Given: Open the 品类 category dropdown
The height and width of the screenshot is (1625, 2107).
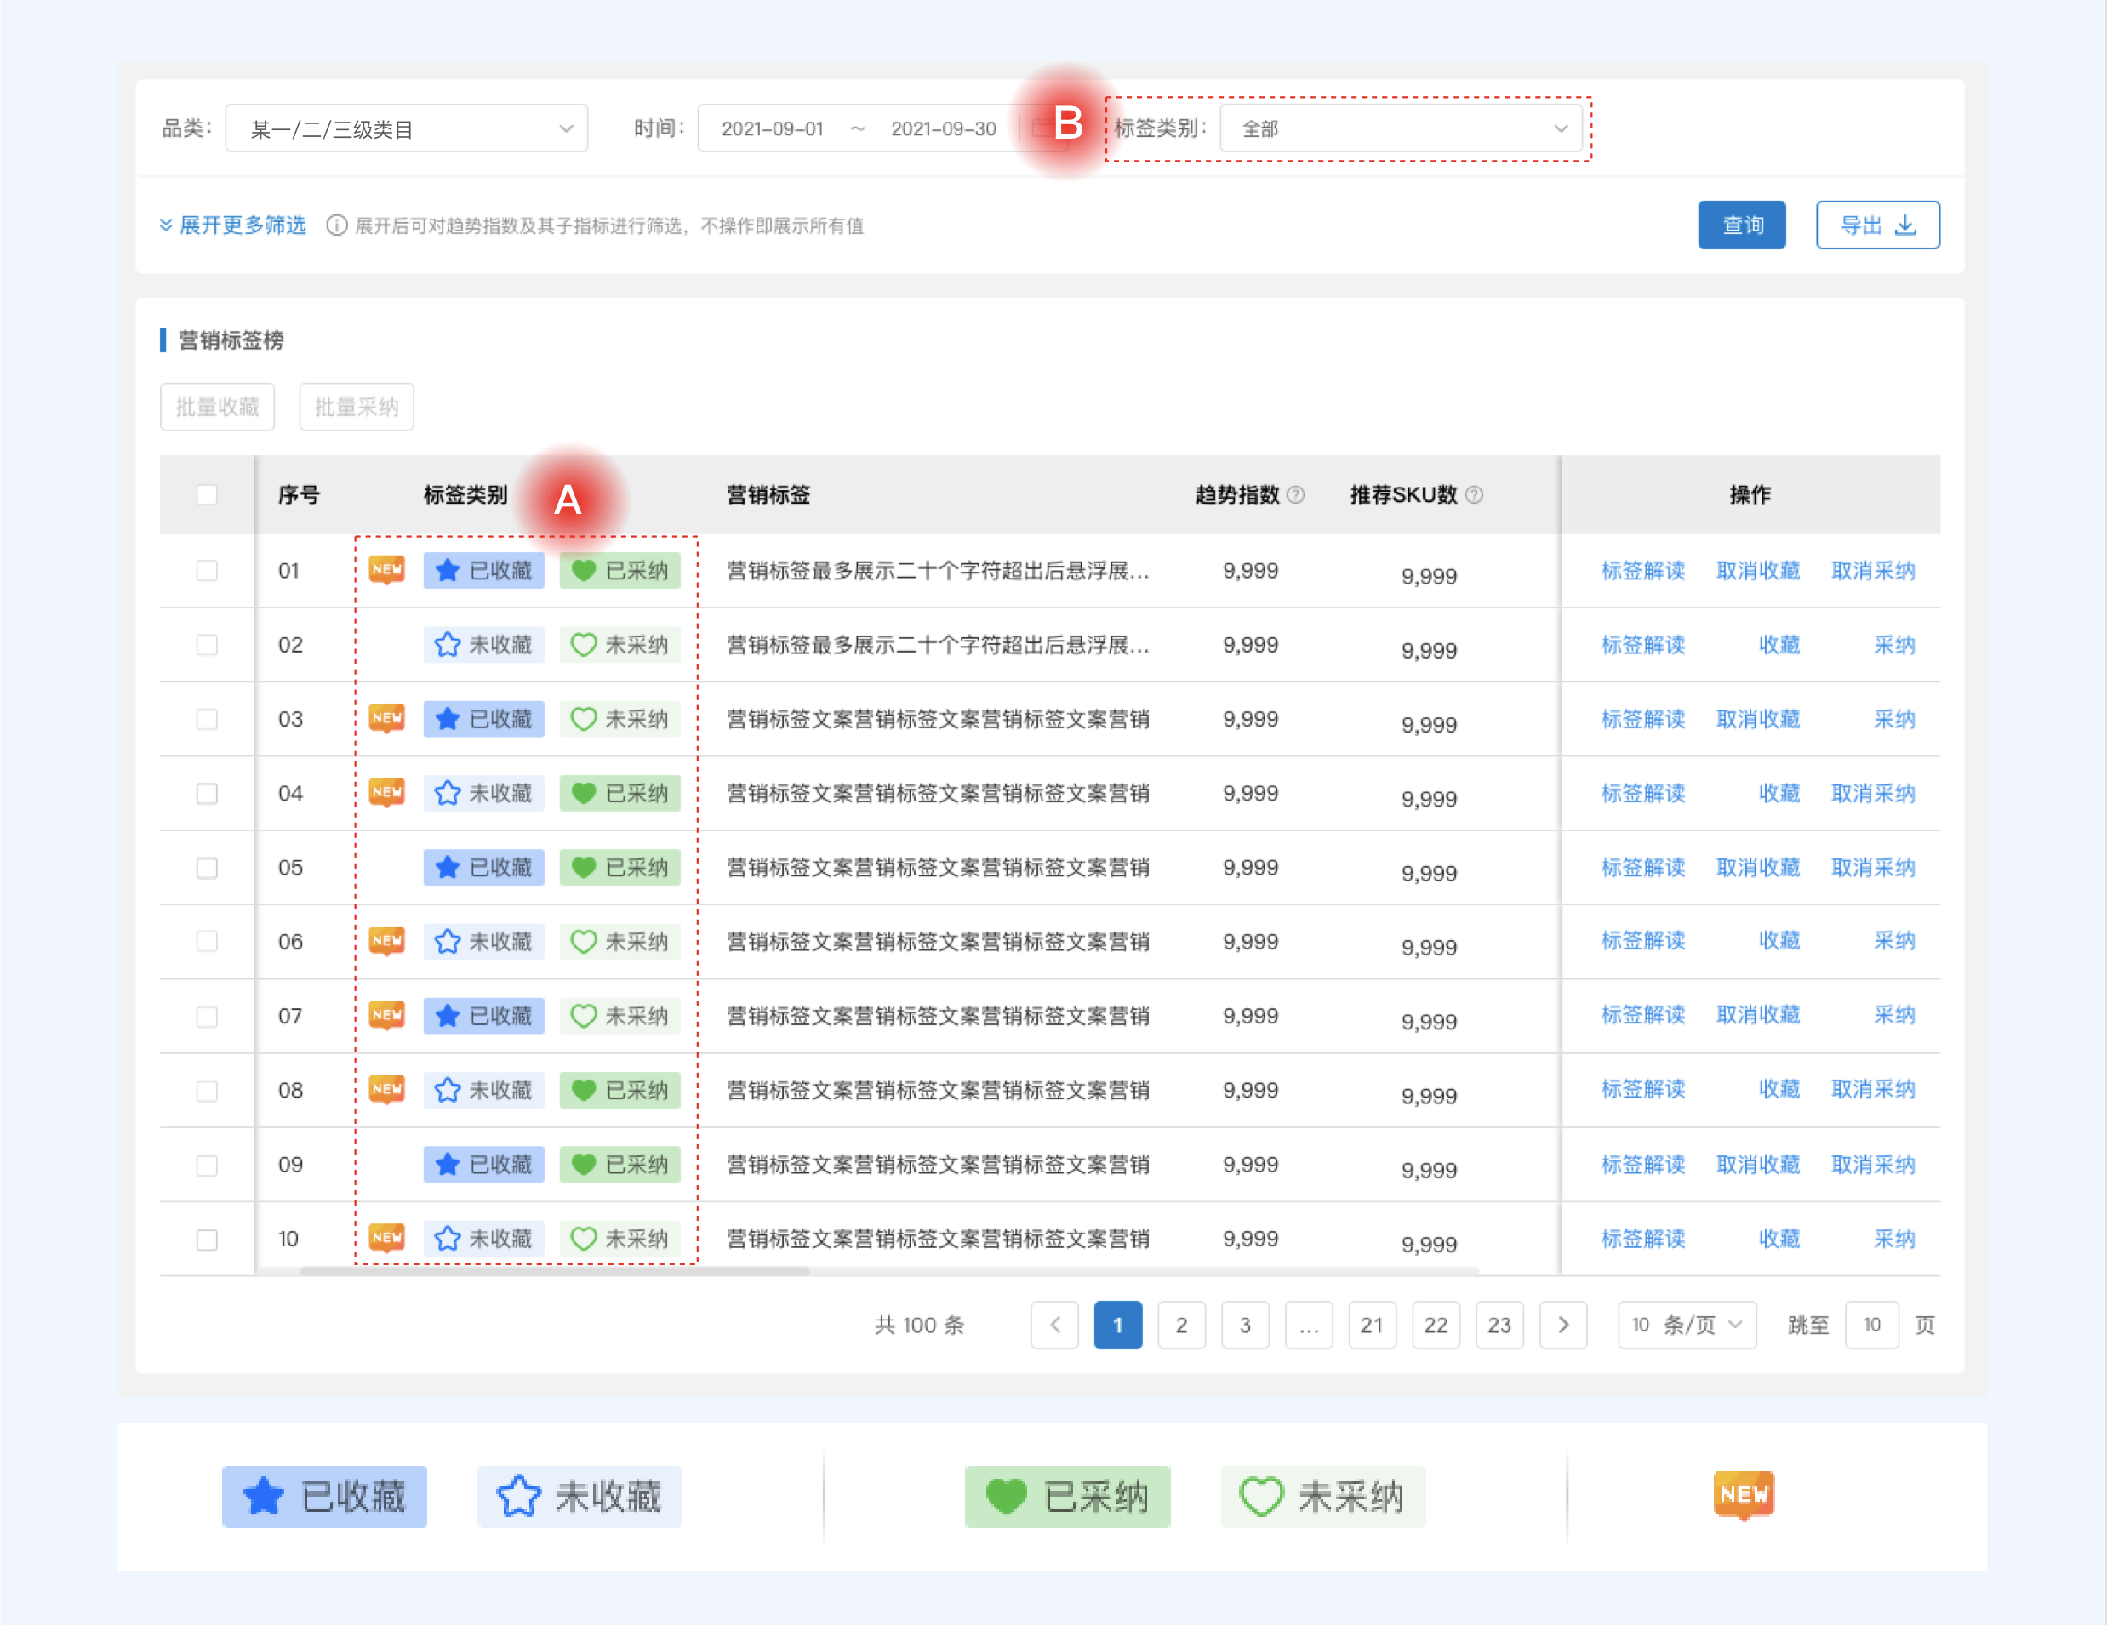Looking at the screenshot, I should 406,128.
